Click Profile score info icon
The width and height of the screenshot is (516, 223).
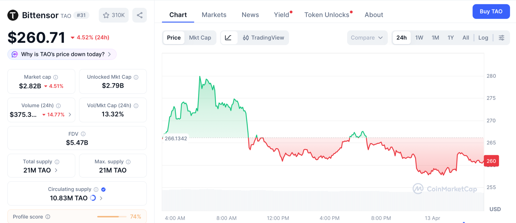click(x=48, y=217)
